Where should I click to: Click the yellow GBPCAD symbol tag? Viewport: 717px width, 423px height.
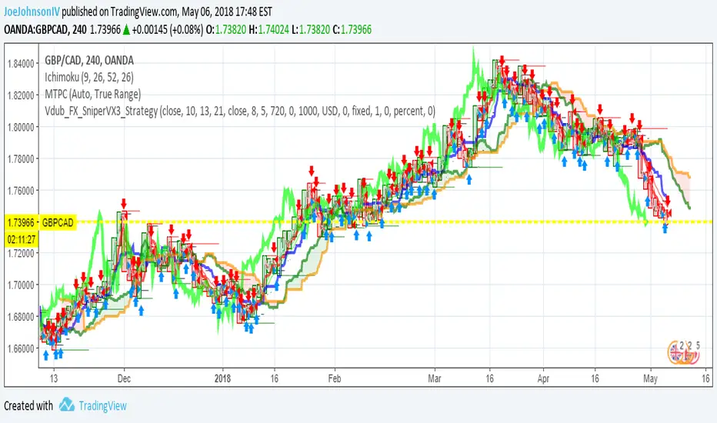58,223
